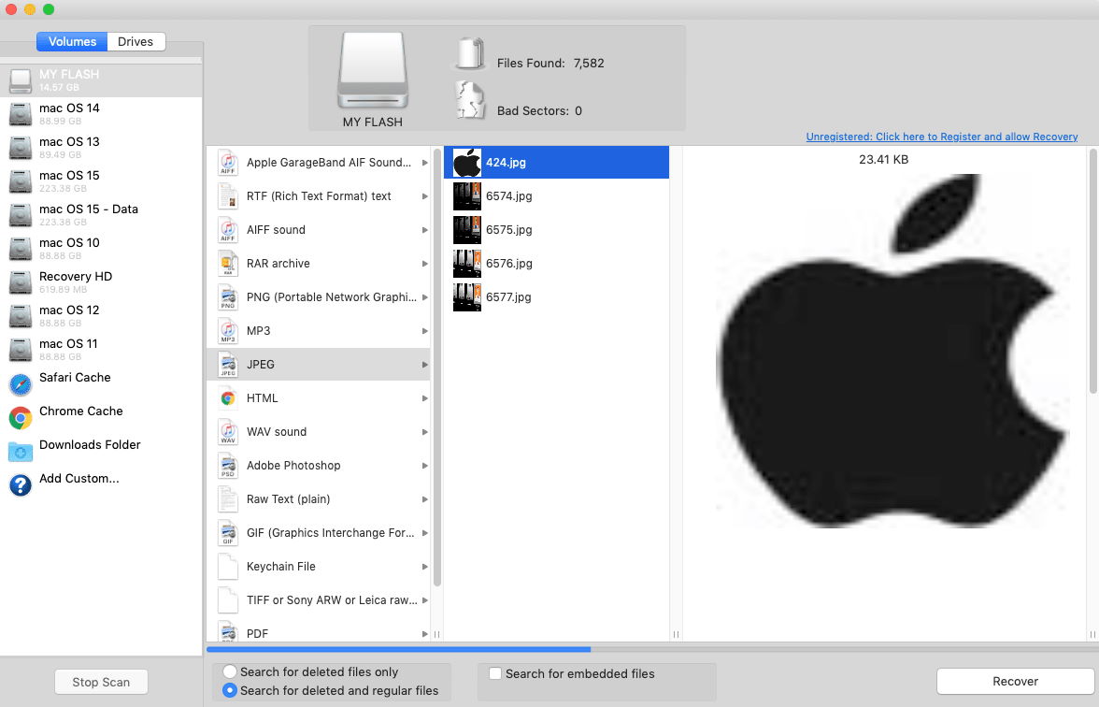Click the mac OS 15 - Data disk icon
Viewport: 1099px width, 707px height.
point(21,215)
